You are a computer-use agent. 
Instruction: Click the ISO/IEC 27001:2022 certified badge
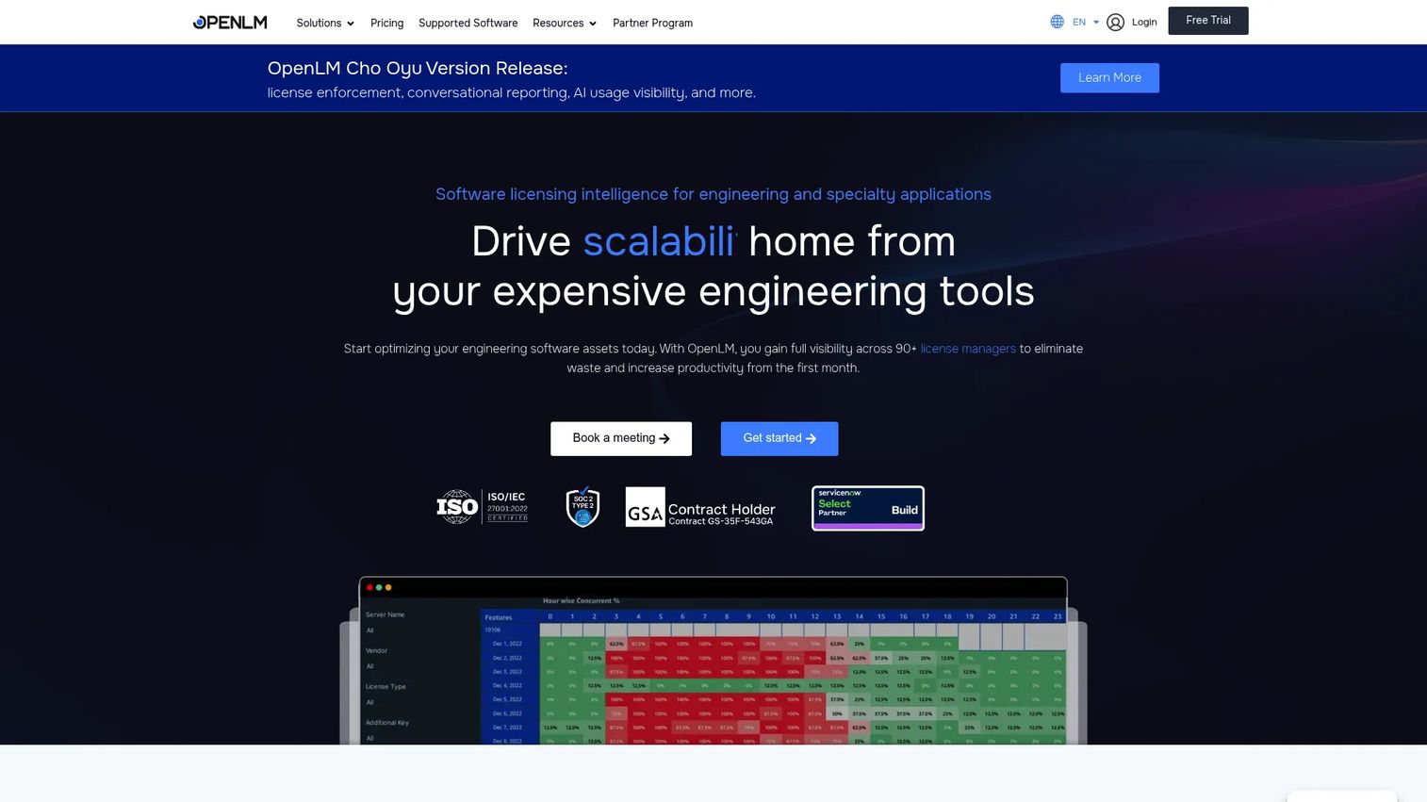click(482, 507)
